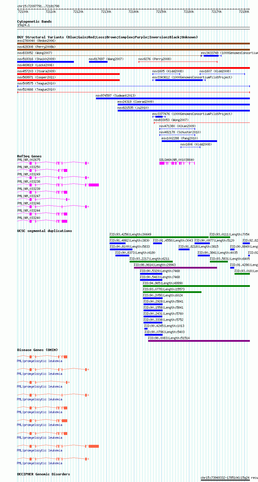Select the nsv974597 (Sudmant2013) label
This screenshot has width=258, height=482.
(116, 96)
